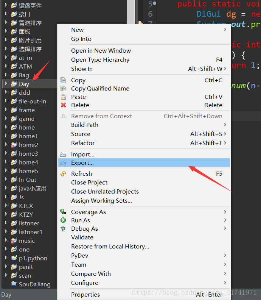Expand the ddd project node

[6, 92]
